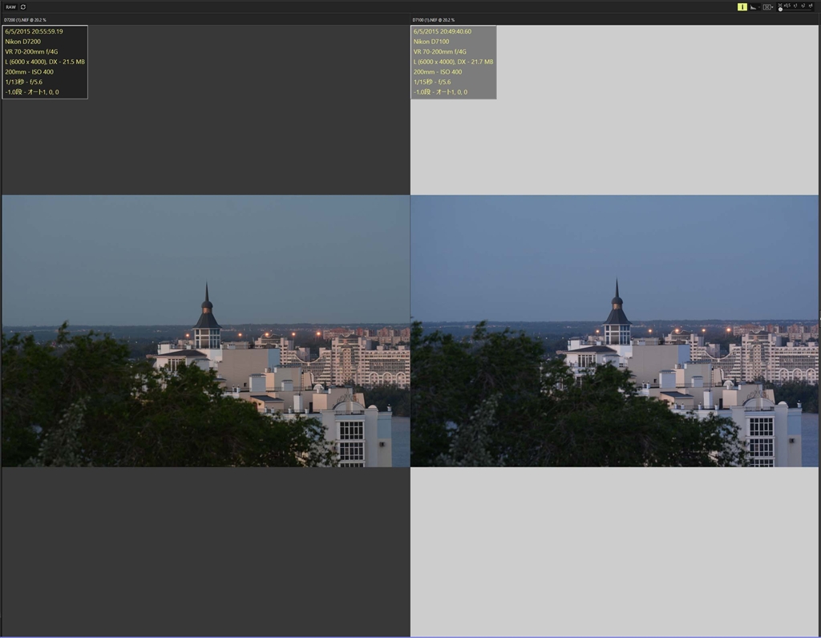The height and width of the screenshot is (638, 821).
Task: Click the '1/13' shutter speed f/5.6 line
Action: [x=23, y=82]
